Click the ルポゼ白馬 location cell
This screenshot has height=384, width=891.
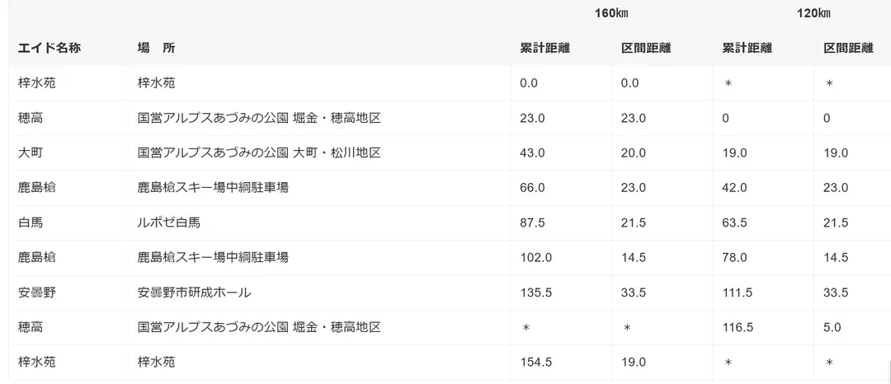169,222
